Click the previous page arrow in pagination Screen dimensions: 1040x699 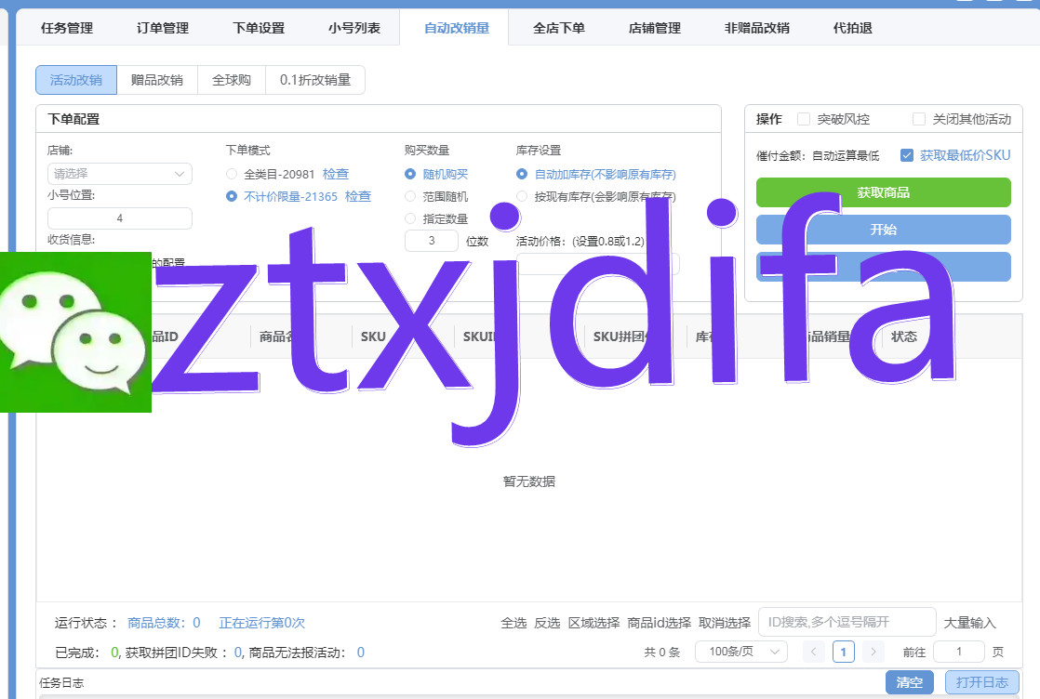813,652
